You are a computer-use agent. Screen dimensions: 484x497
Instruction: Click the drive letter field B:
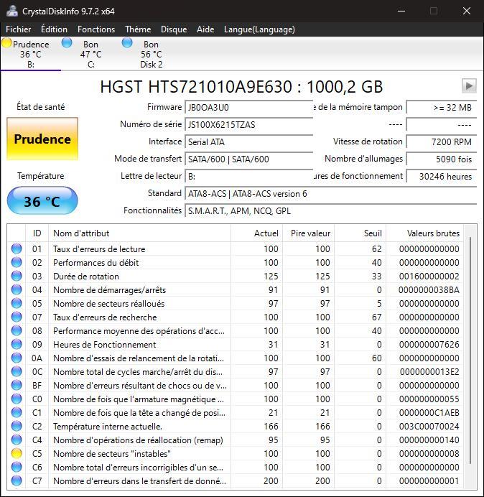248,176
